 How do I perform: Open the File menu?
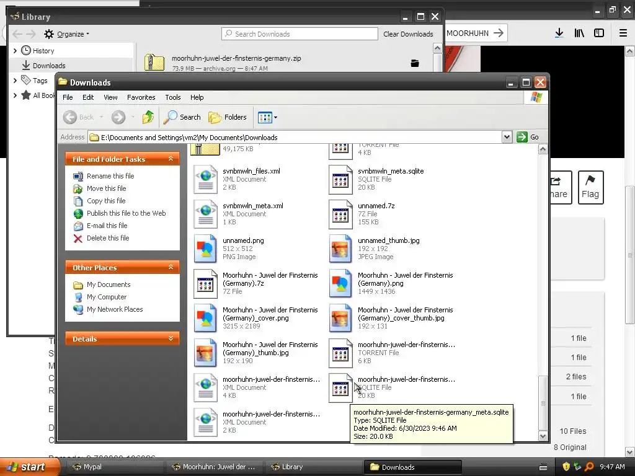68,97
